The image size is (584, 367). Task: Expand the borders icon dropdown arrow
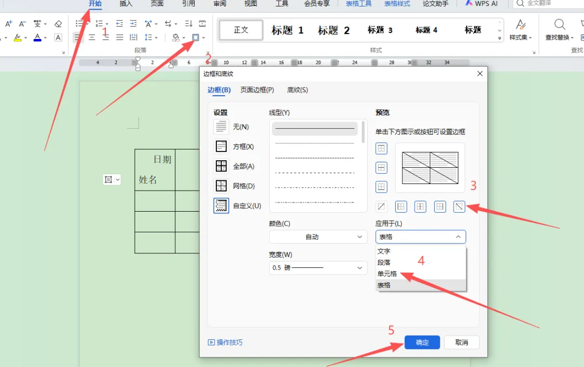[x=204, y=37]
